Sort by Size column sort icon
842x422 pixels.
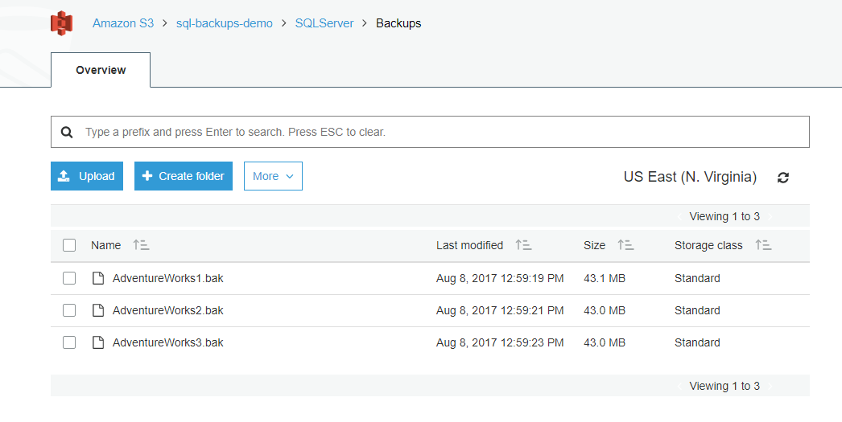pyautogui.click(x=625, y=245)
